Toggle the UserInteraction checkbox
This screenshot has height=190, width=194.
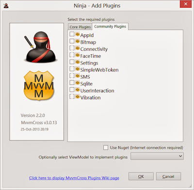click(72, 90)
